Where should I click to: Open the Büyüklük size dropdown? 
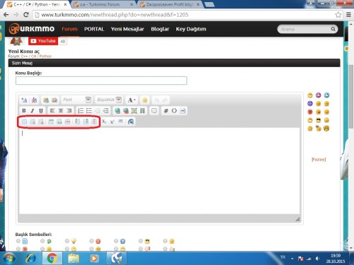109,100
